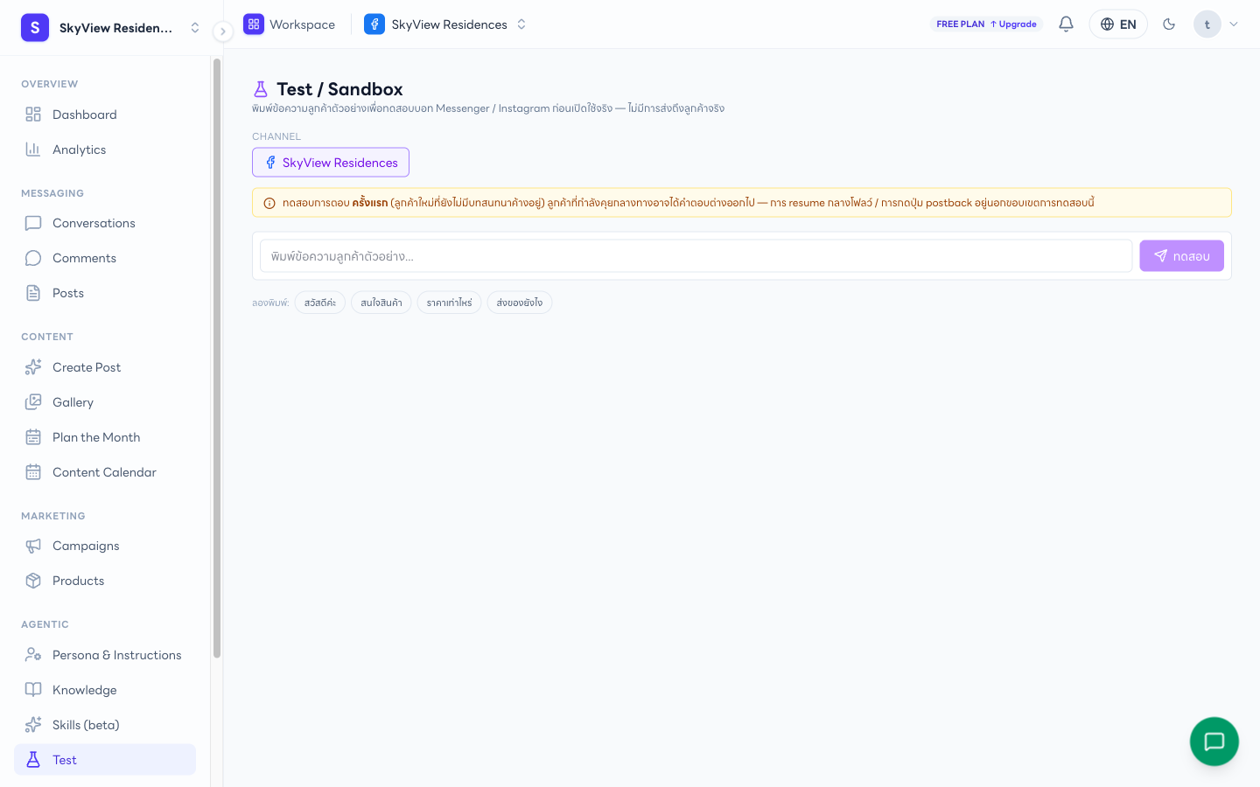The width and height of the screenshot is (1260, 787).
Task: Click the ทดสอบ send button
Action: click(x=1181, y=256)
